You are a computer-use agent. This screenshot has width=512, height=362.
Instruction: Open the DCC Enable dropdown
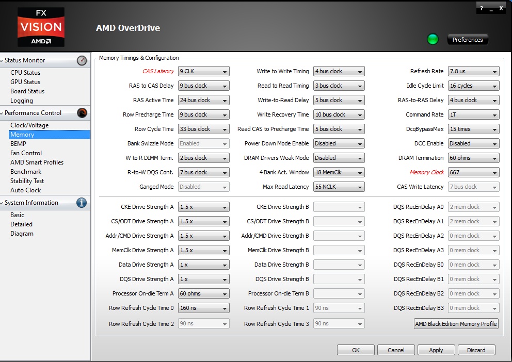[x=474, y=143]
